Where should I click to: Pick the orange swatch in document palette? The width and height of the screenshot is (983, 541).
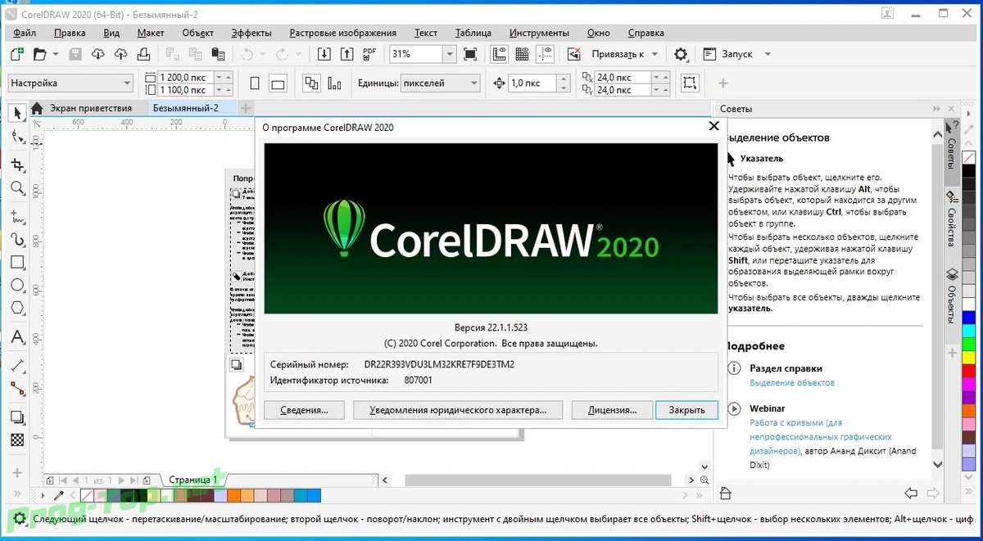click(x=233, y=495)
